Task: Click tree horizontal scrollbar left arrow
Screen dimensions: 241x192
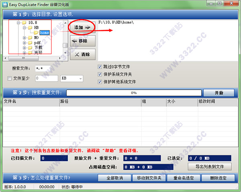Action: click(x=5, y=58)
